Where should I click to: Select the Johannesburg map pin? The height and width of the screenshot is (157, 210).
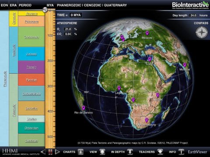(147, 120)
